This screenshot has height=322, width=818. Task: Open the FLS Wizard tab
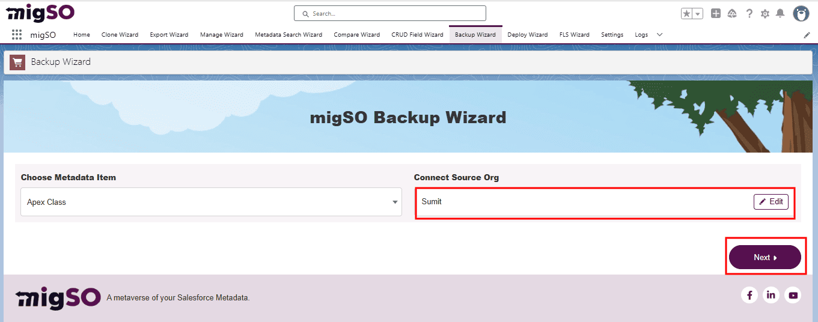click(x=575, y=35)
